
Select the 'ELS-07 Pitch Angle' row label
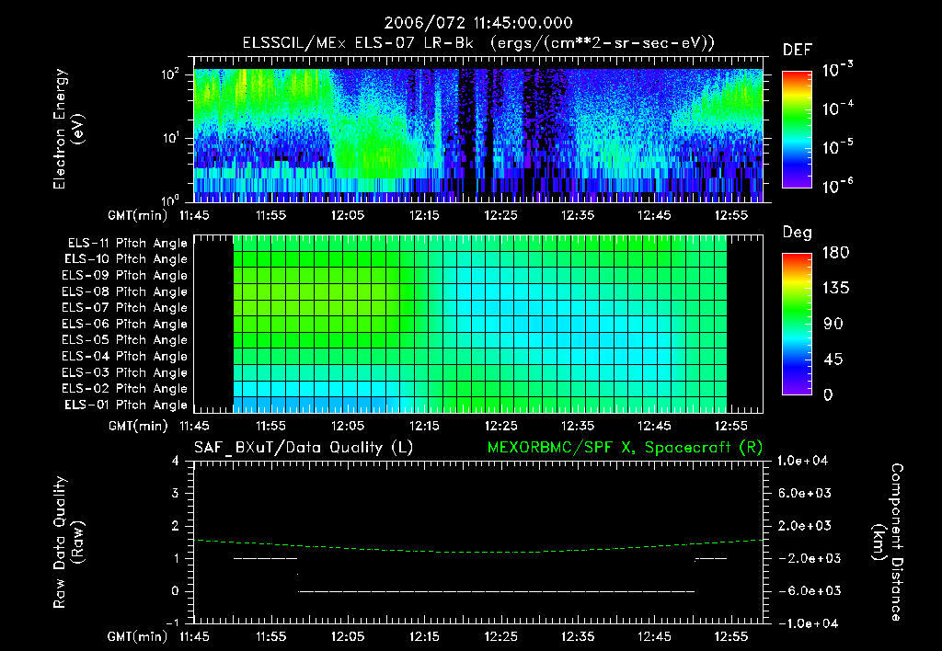(124, 307)
